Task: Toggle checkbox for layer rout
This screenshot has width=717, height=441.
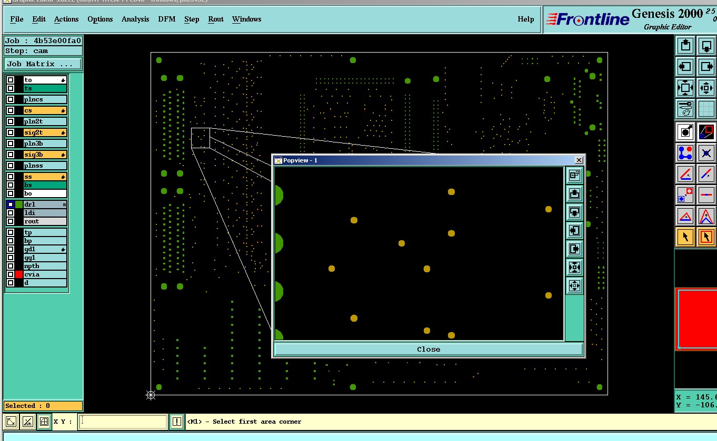Action: coord(11,221)
